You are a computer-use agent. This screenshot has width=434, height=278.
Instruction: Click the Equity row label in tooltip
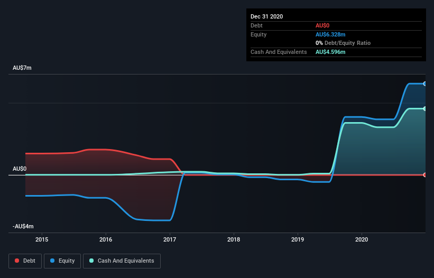click(x=258, y=34)
